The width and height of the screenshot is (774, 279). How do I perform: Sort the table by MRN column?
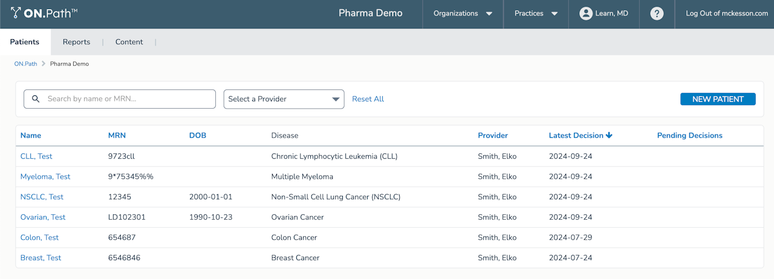[117, 135]
